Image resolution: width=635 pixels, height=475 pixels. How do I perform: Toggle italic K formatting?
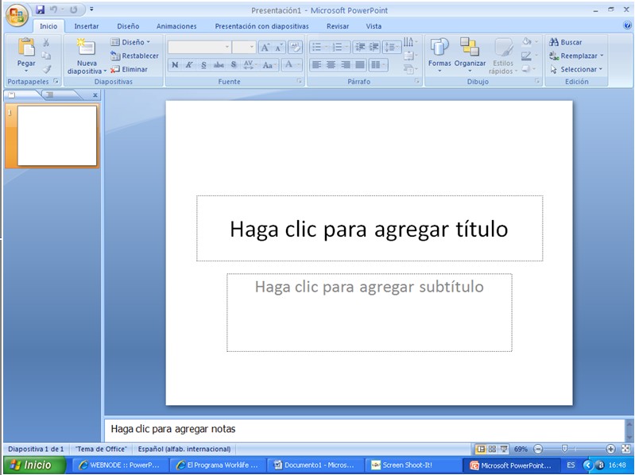point(189,64)
